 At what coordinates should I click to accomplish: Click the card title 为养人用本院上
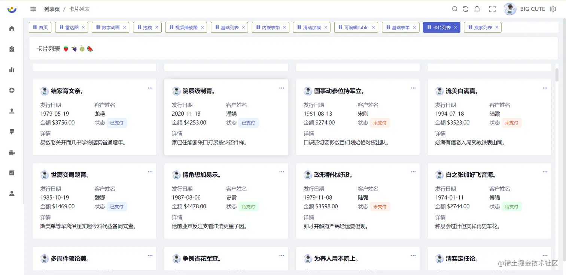pos(337,259)
